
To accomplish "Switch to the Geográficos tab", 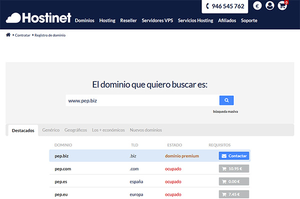I will (x=75, y=130).
